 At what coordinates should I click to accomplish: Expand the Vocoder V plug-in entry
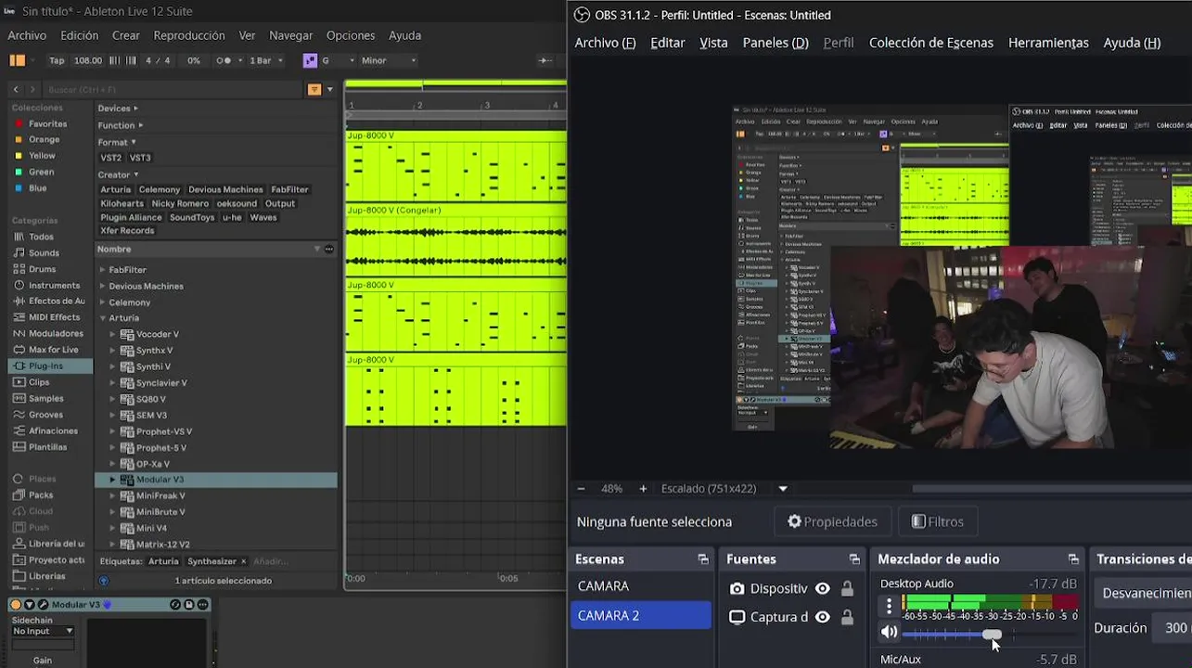click(x=113, y=334)
